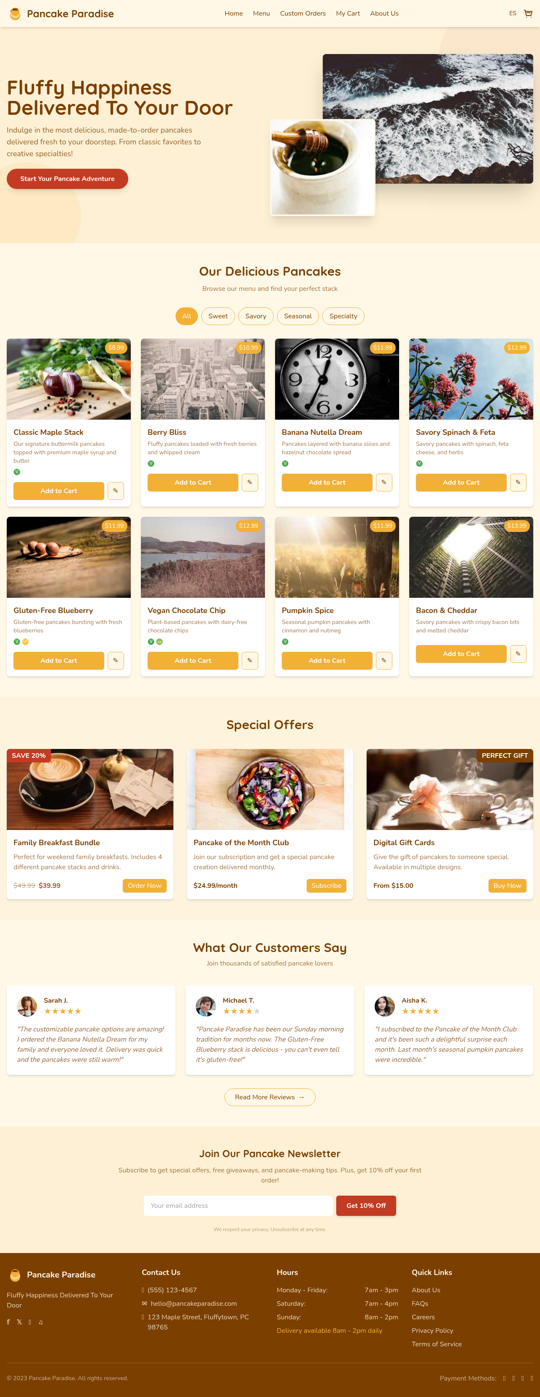Add Vegan Chocolate Chip to cart
Viewport: 540px width, 1397px height.
(x=193, y=661)
